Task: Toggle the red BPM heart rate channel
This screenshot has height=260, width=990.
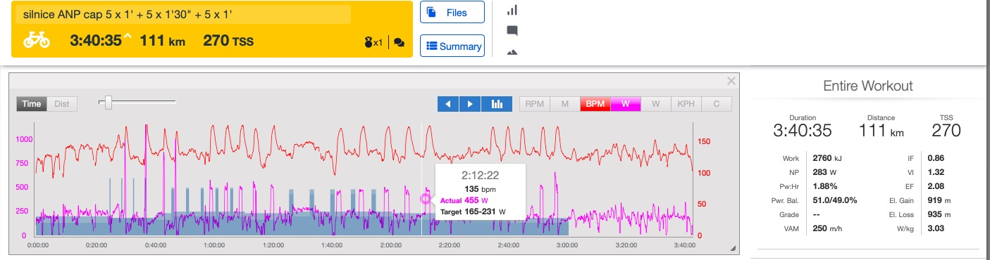Action: click(595, 104)
